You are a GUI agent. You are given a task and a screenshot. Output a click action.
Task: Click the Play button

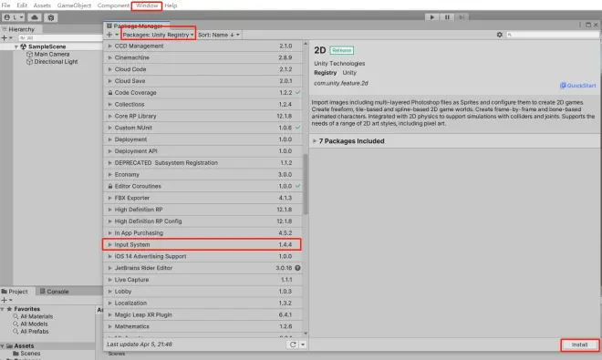432,17
